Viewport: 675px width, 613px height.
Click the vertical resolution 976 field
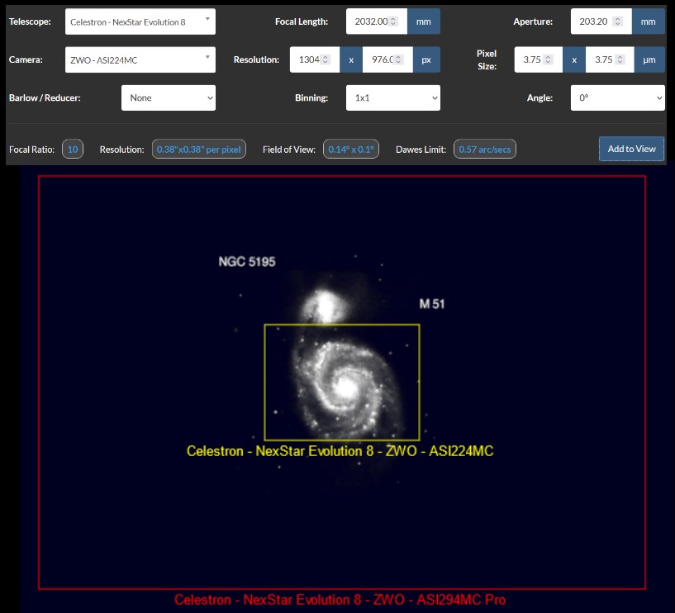[387, 59]
